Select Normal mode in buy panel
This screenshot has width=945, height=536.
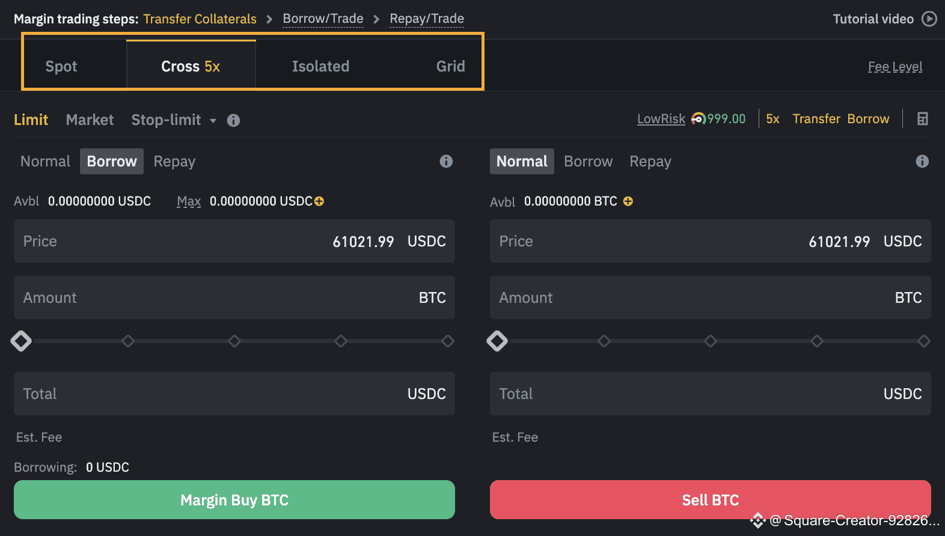(45, 161)
